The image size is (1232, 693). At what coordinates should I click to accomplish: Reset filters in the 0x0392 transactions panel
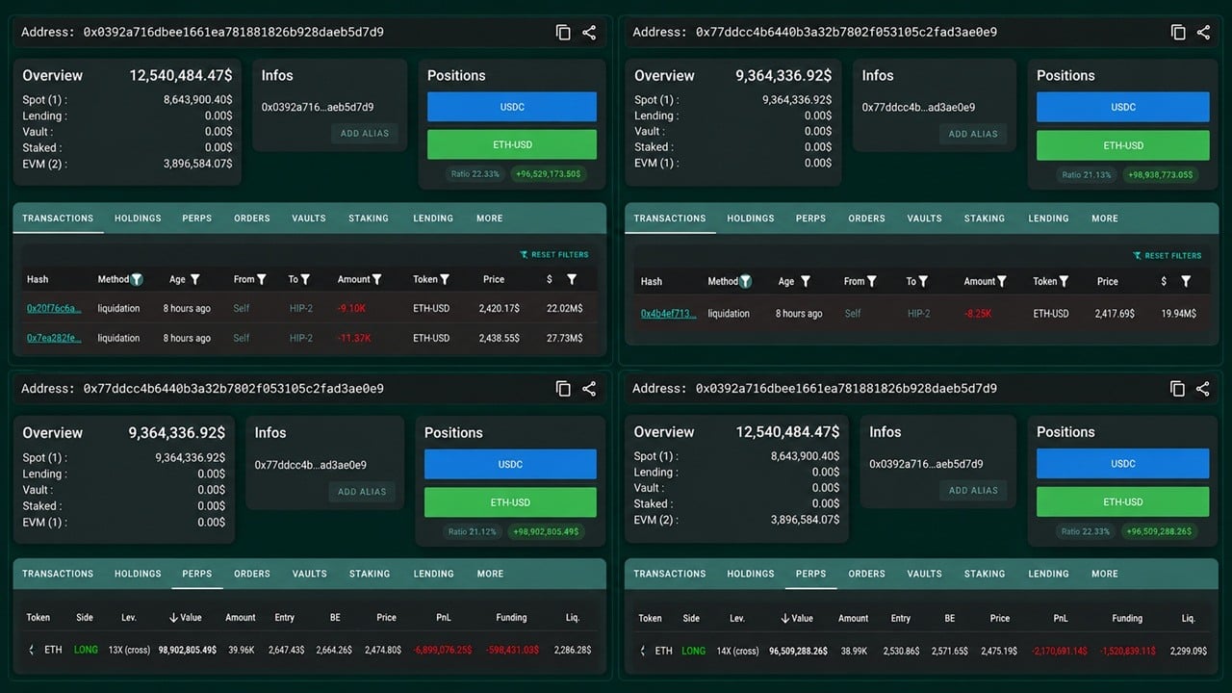click(x=554, y=255)
